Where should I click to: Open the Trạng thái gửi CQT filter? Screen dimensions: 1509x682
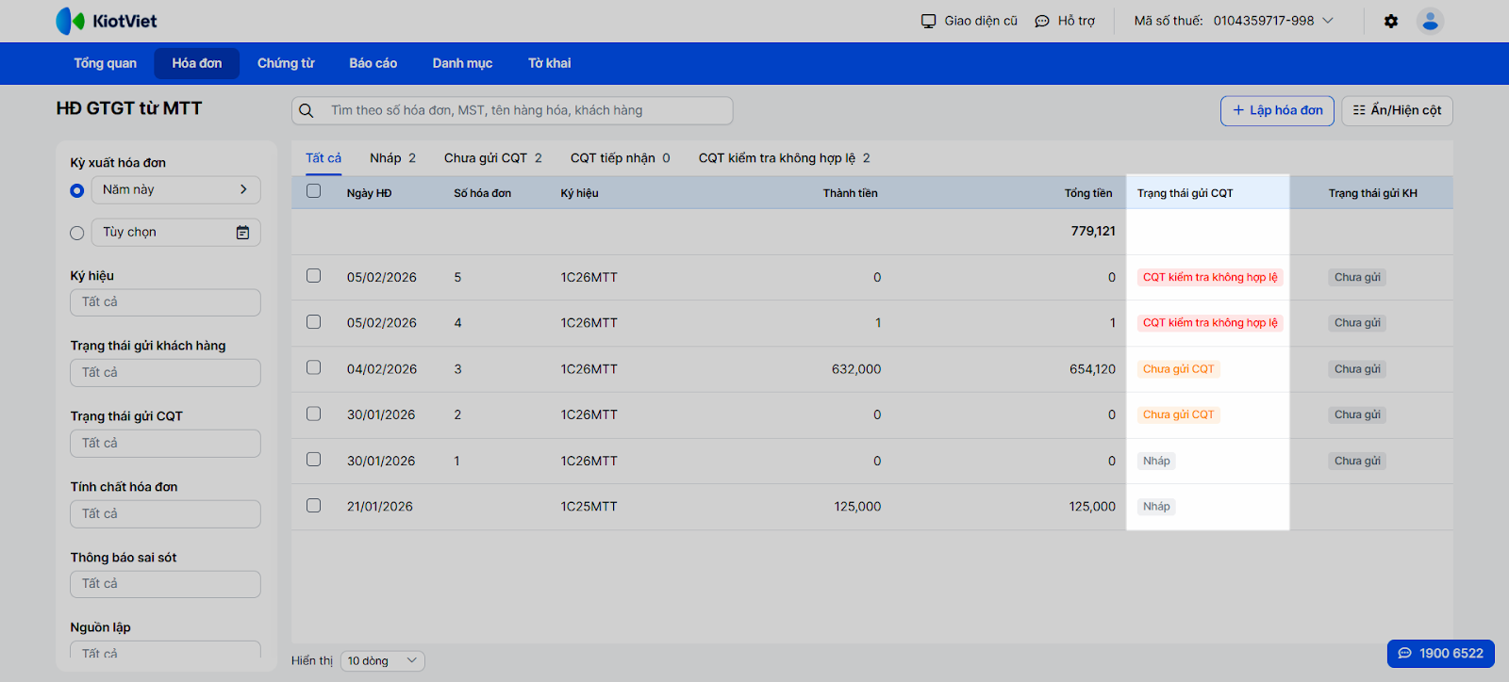(x=165, y=444)
